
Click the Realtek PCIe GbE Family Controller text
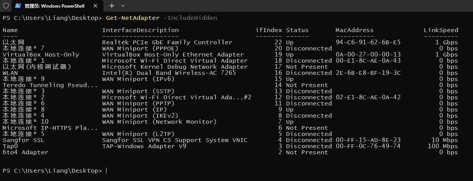(167, 42)
